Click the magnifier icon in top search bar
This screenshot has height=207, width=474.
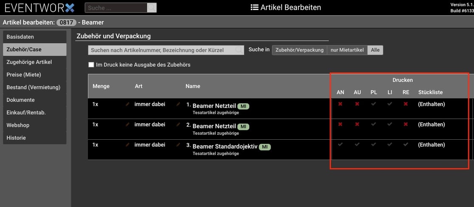tap(152, 8)
